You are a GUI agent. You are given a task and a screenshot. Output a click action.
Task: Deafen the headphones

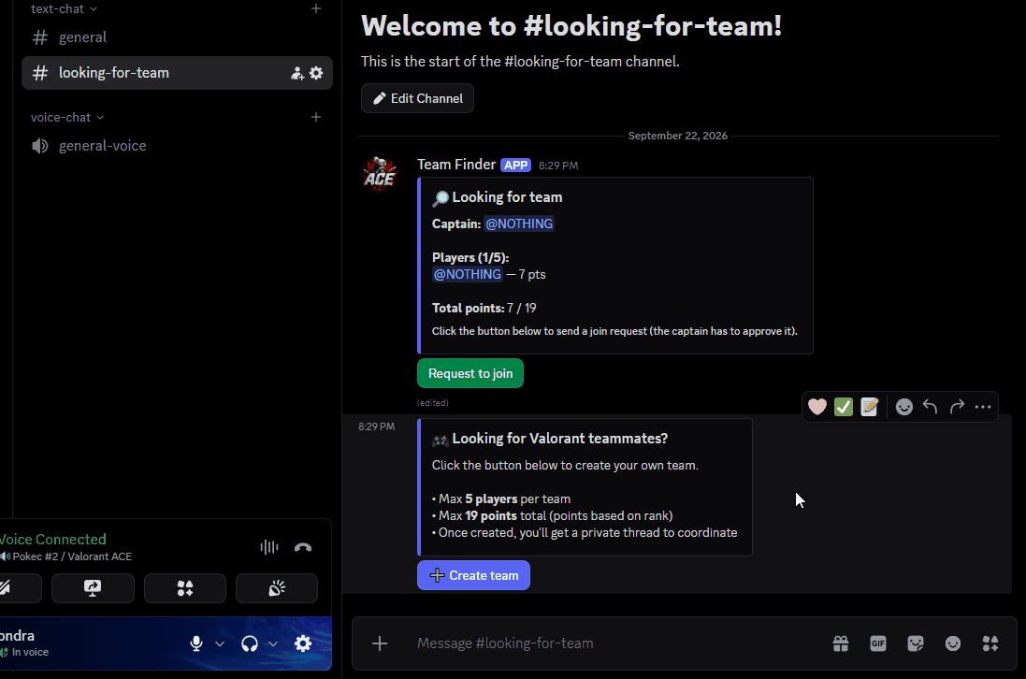coord(250,643)
